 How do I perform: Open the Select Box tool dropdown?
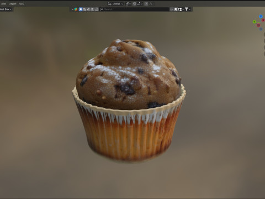(6, 9)
